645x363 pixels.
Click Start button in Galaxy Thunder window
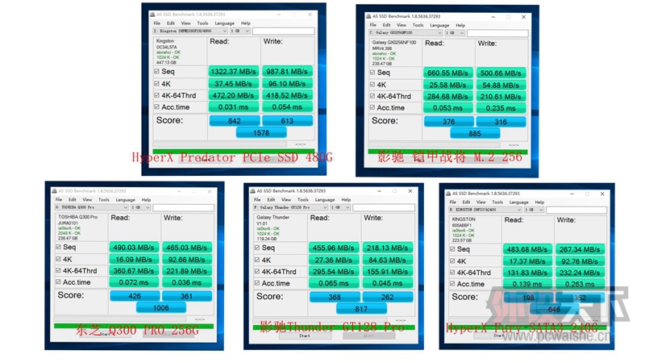pos(305,336)
